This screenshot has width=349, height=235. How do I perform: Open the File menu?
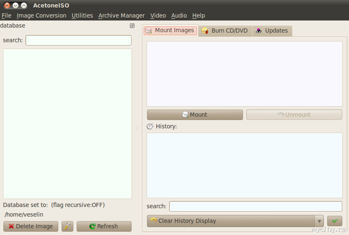(x=6, y=15)
